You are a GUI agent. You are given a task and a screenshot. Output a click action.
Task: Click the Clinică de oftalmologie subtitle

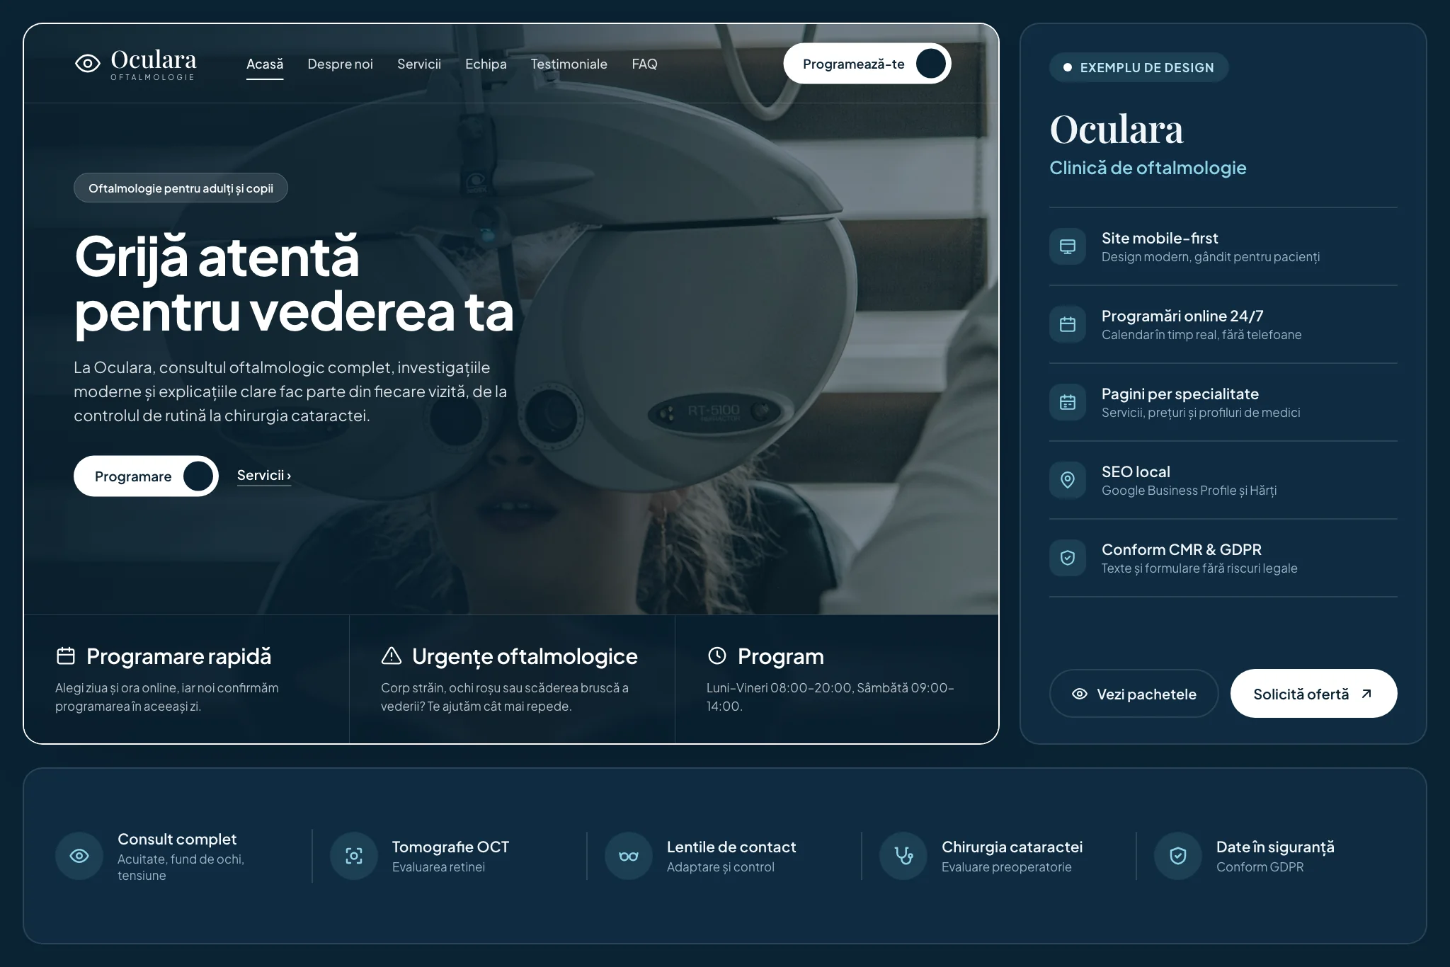click(x=1148, y=168)
